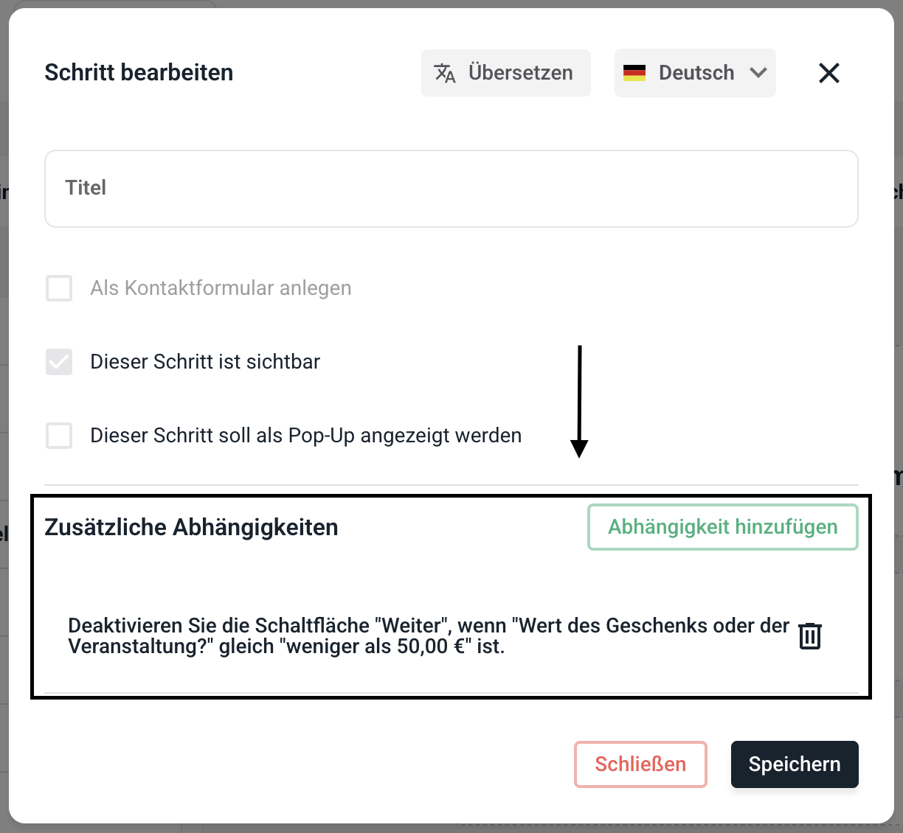Select the Deaktivieren Sie die Schaltfläche rule text
903x833 pixels.
[x=428, y=636]
